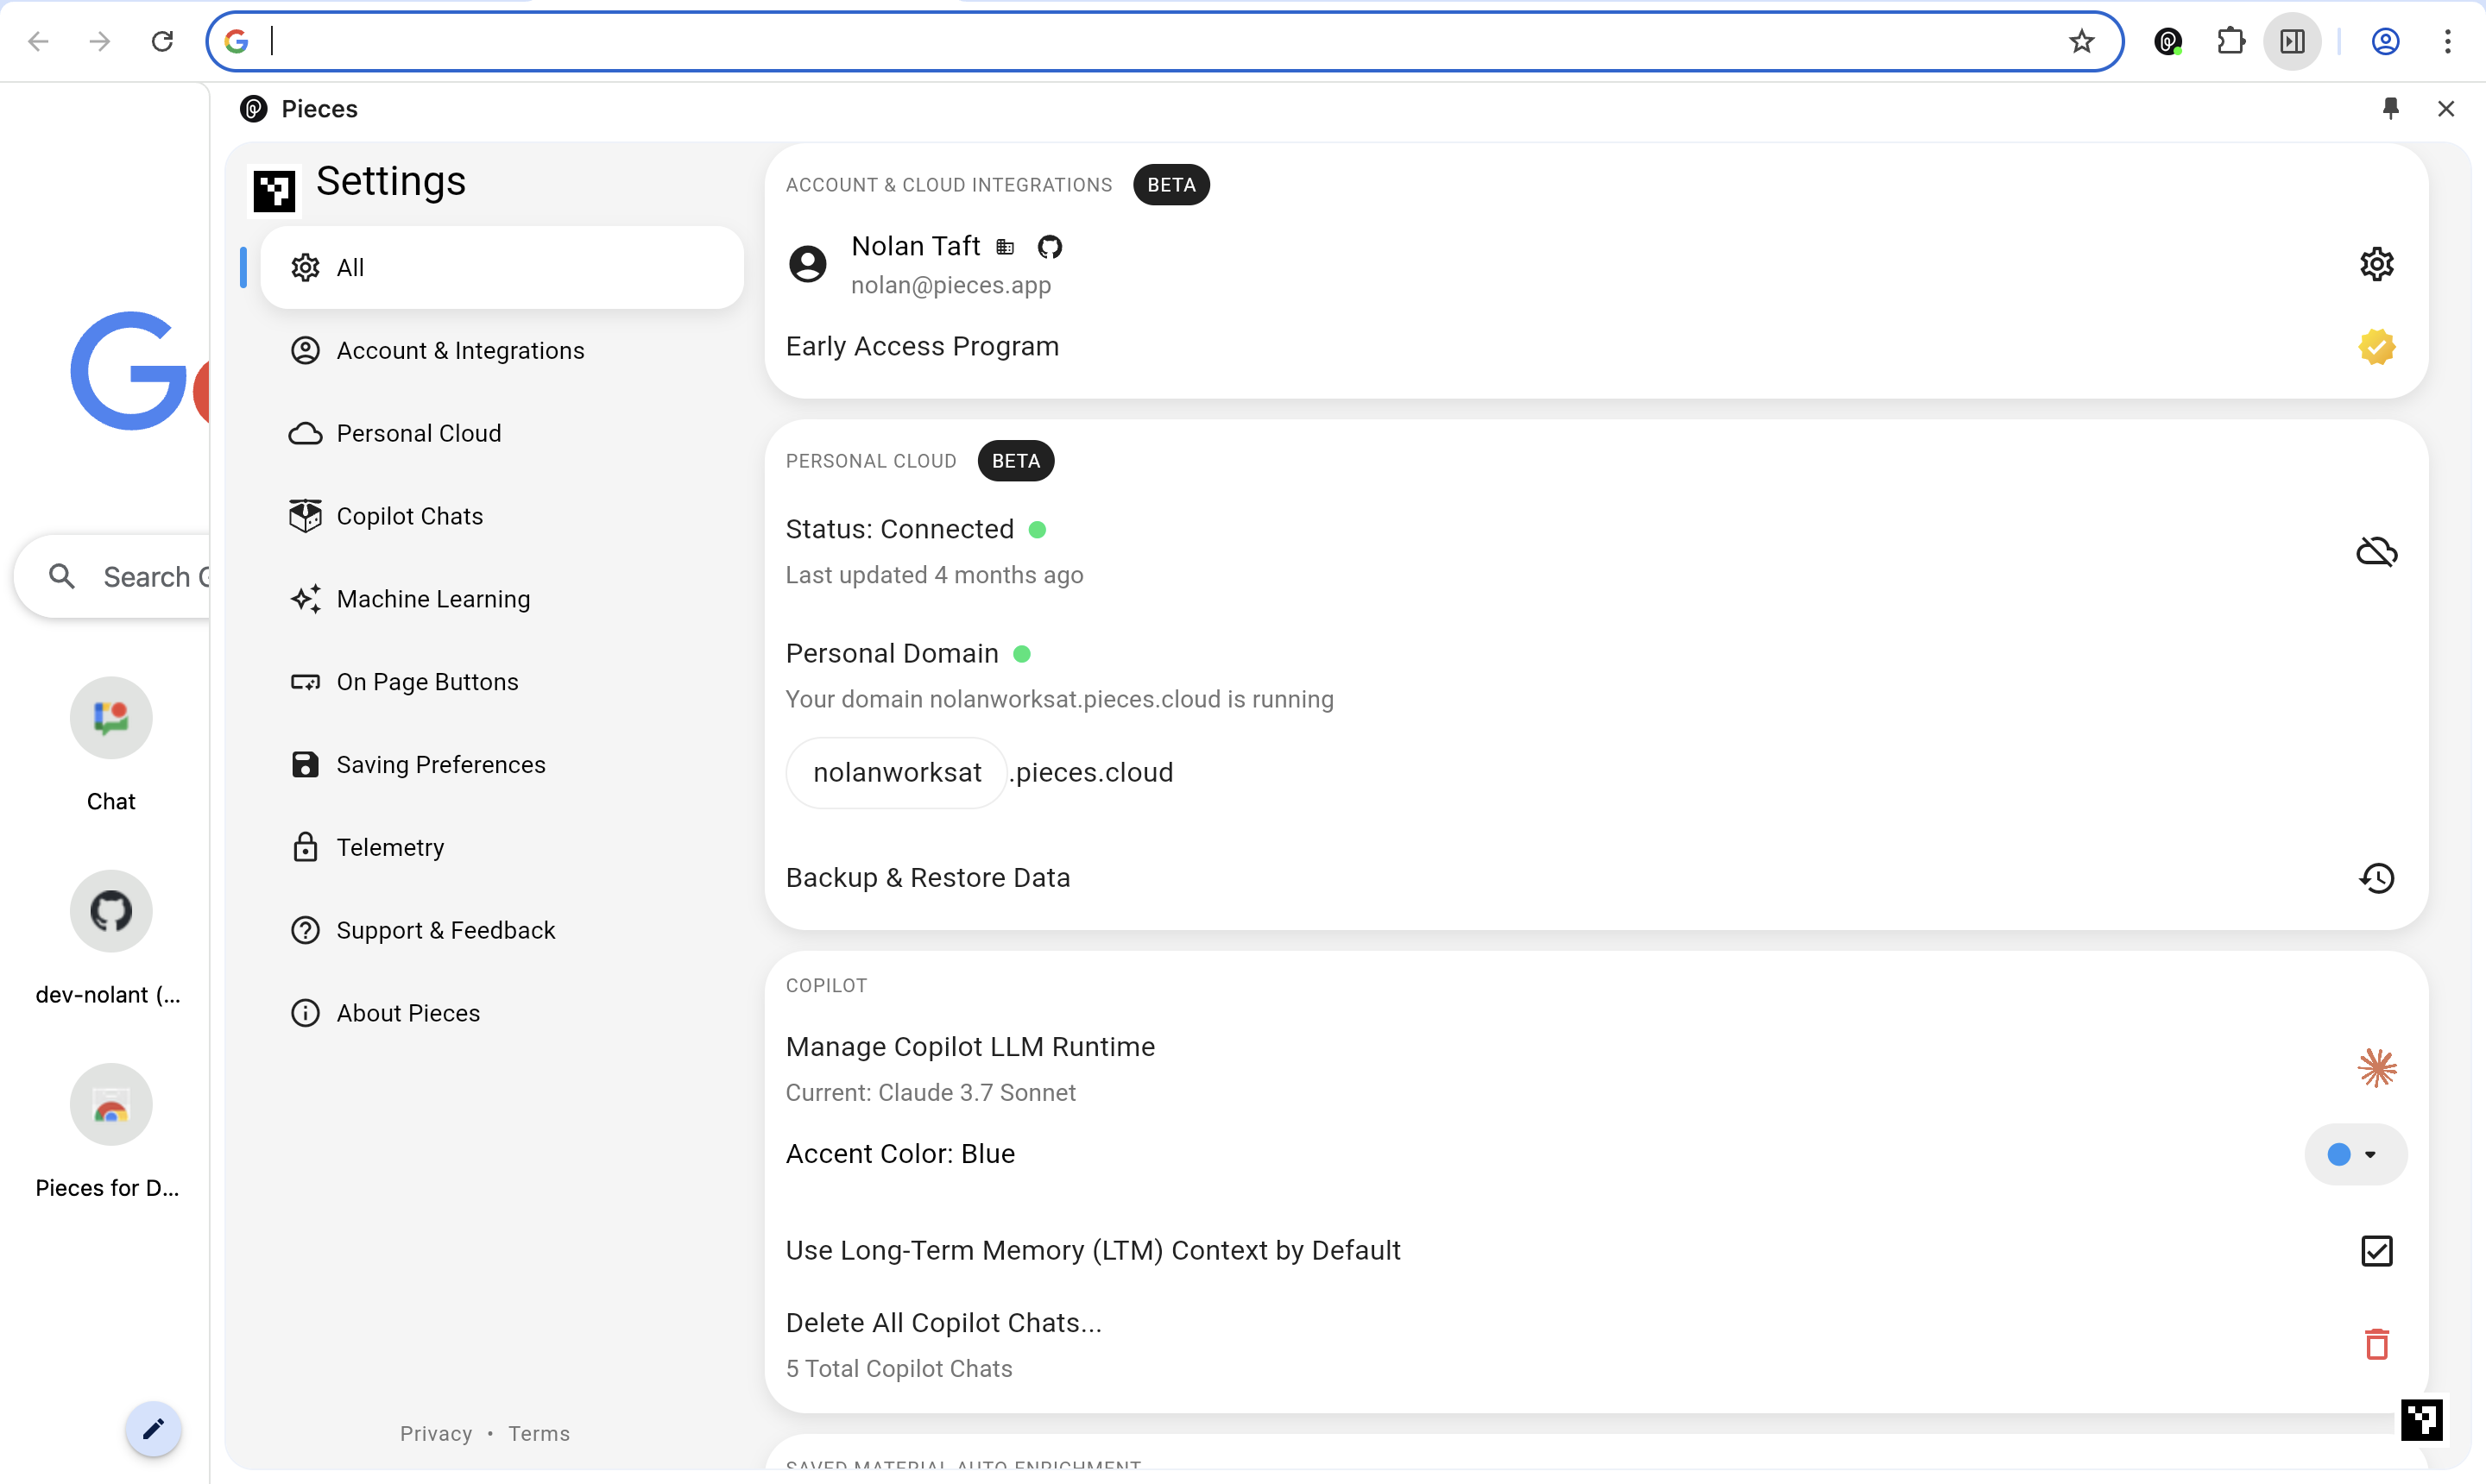The height and width of the screenshot is (1484, 2486).
Task: Open the Privacy link
Action: (436, 1433)
